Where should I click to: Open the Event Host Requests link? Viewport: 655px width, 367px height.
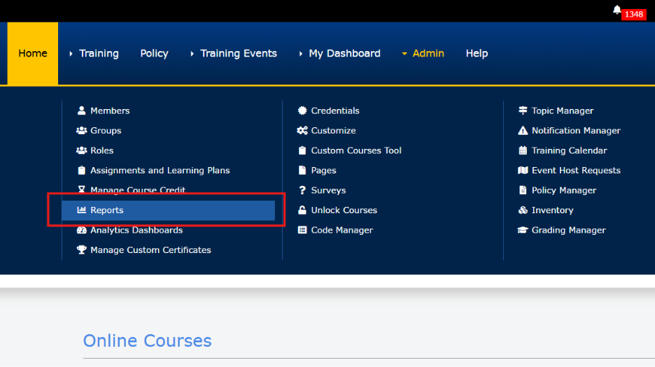tap(576, 171)
